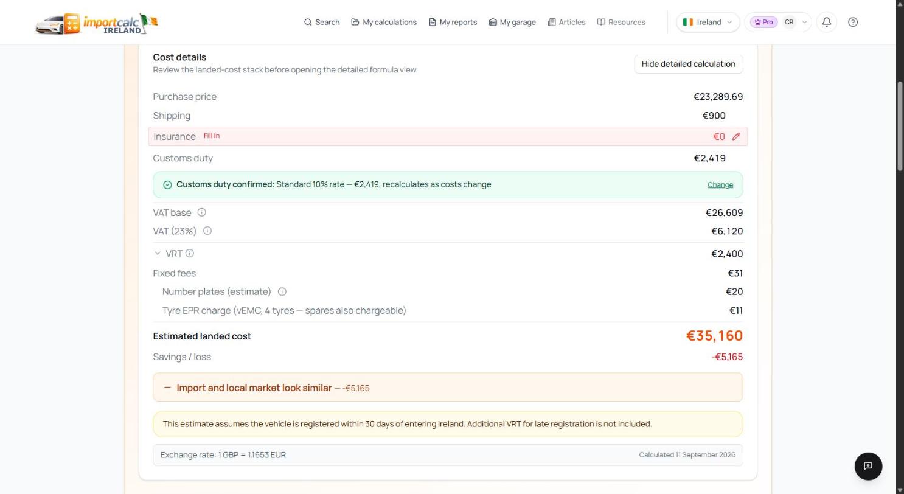This screenshot has width=904, height=494.
Task: Go to My garage
Action: (512, 22)
